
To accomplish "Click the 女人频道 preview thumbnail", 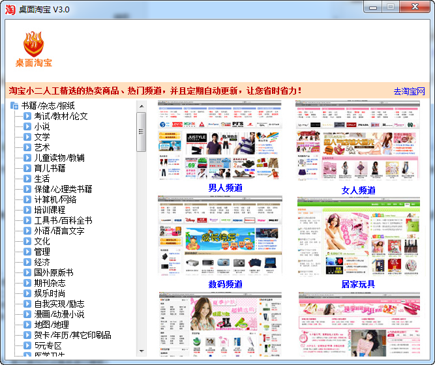I will click(x=357, y=141).
